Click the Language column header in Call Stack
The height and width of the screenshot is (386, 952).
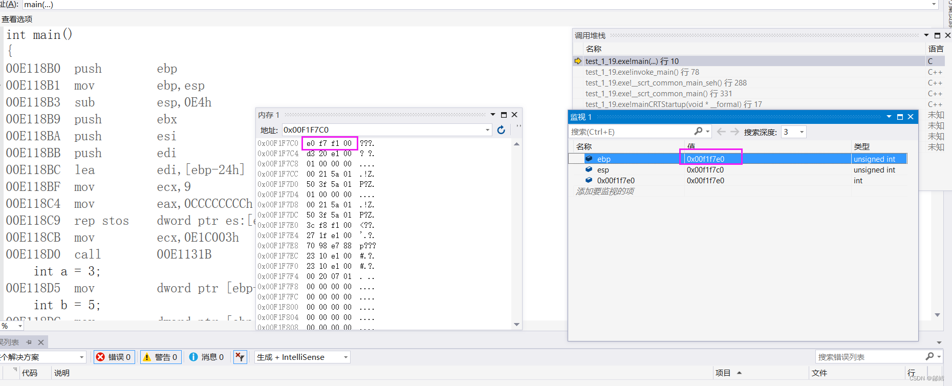click(936, 49)
